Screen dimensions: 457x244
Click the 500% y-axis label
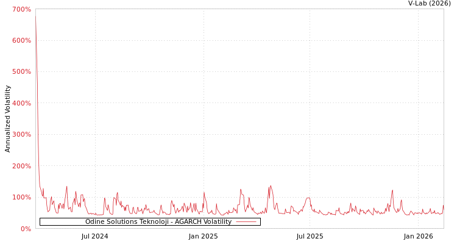pyautogui.click(x=21, y=72)
